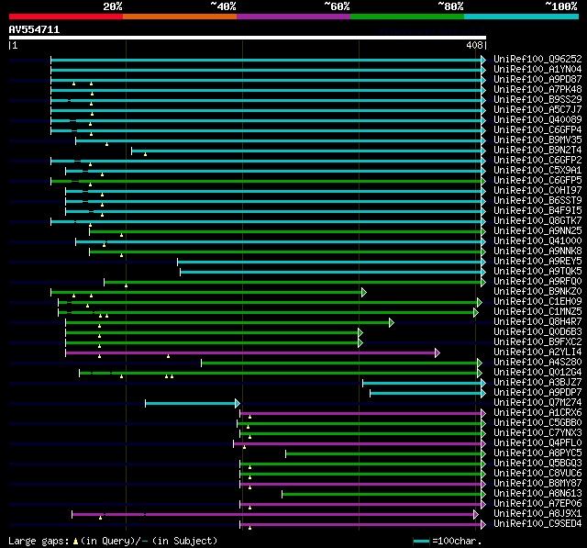
Task: Open hit UniRef100_A5C7J7
Action: [x=537, y=110]
